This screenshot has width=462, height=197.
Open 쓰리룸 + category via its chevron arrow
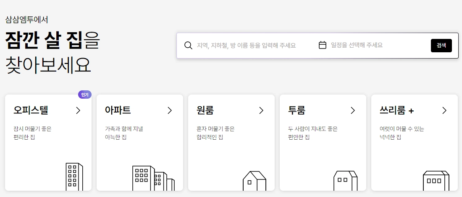(x=444, y=110)
